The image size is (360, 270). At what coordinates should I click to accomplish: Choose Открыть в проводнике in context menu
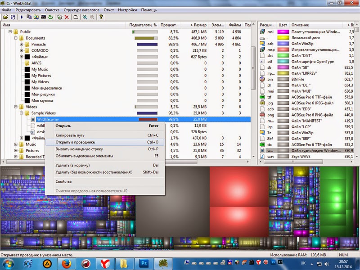(105, 142)
